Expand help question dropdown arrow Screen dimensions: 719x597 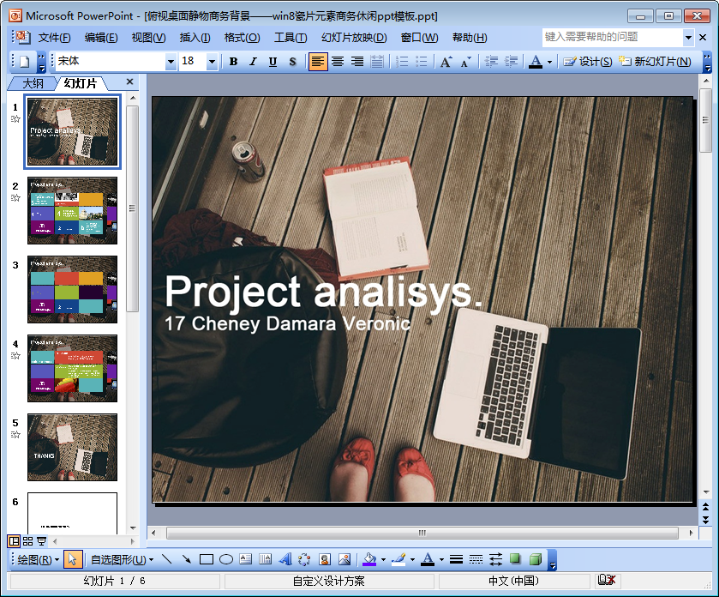pos(688,38)
